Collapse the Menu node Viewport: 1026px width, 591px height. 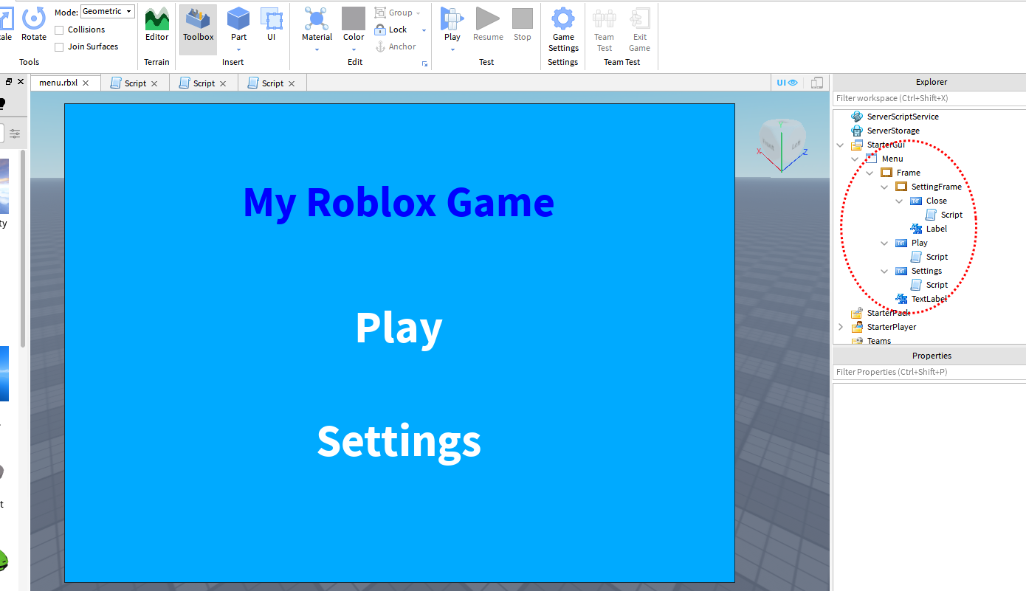(x=855, y=159)
